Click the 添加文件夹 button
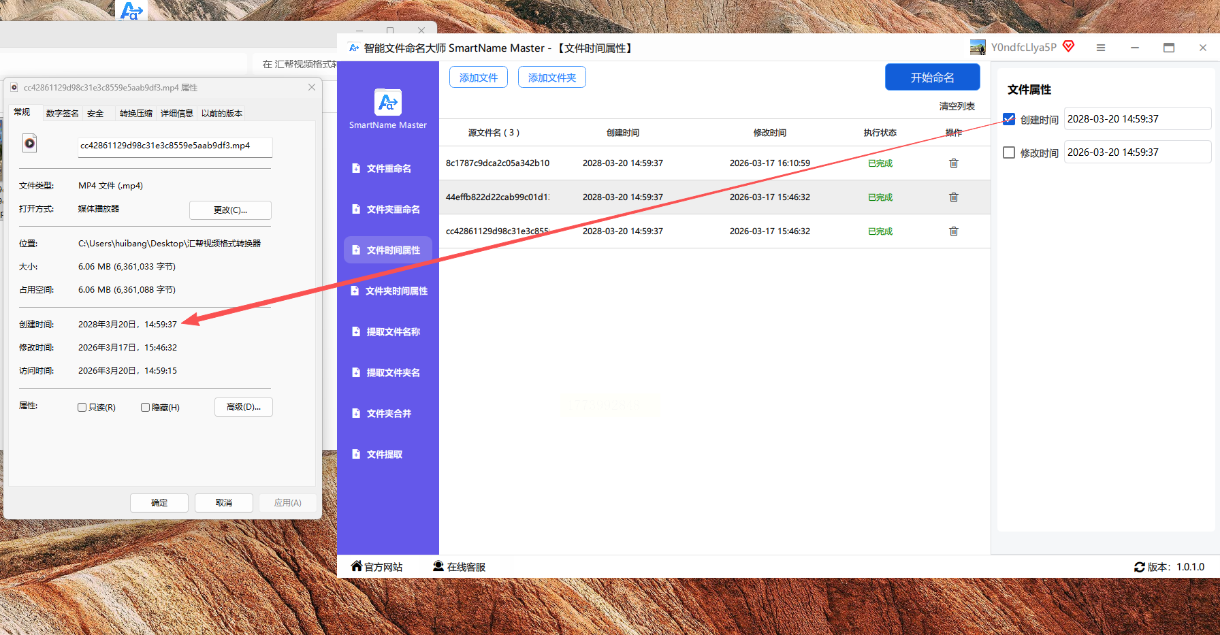 tap(551, 78)
